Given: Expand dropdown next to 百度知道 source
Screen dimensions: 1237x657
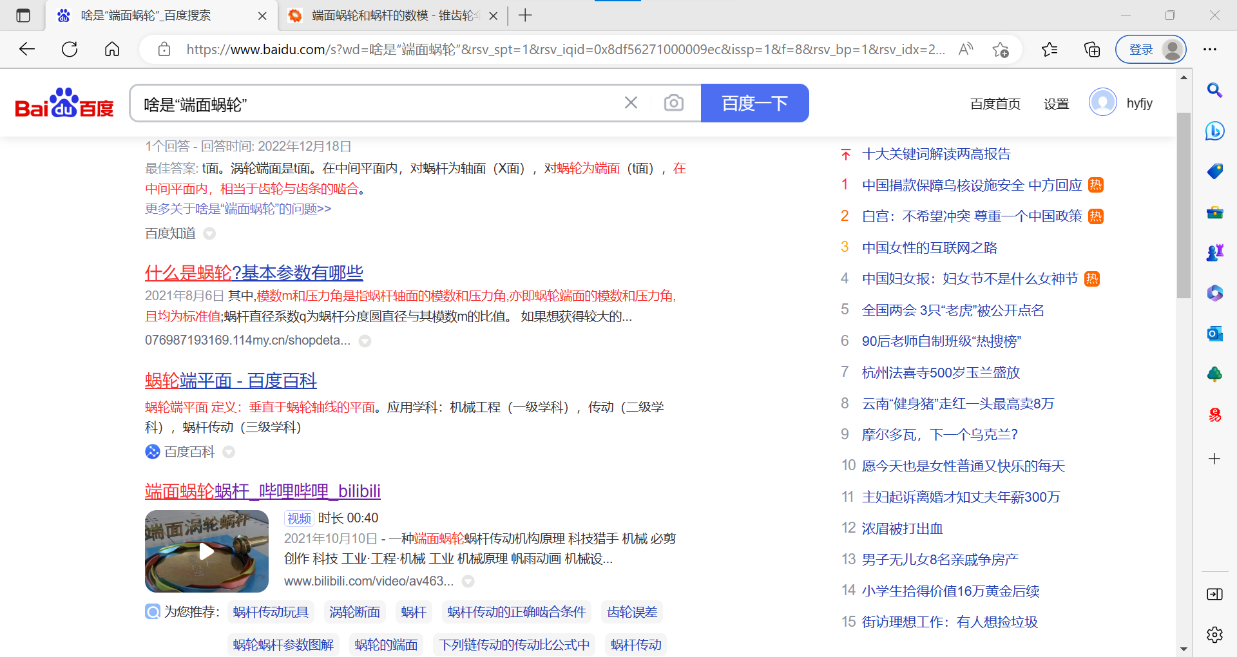Looking at the screenshot, I should click(209, 233).
